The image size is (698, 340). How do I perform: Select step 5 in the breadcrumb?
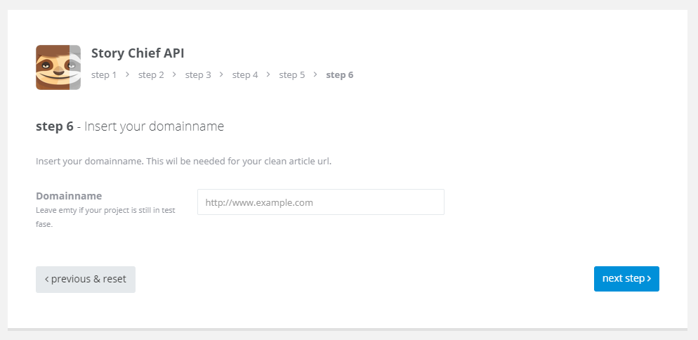(x=292, y=75)
